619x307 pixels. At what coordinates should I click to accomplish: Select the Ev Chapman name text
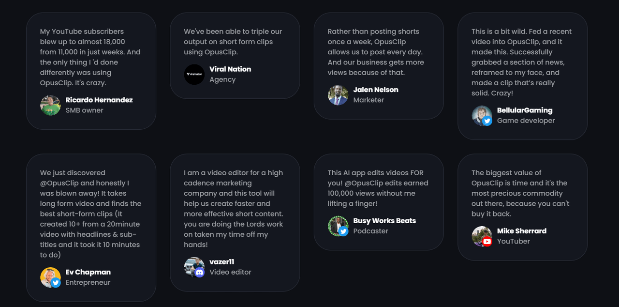88,272
